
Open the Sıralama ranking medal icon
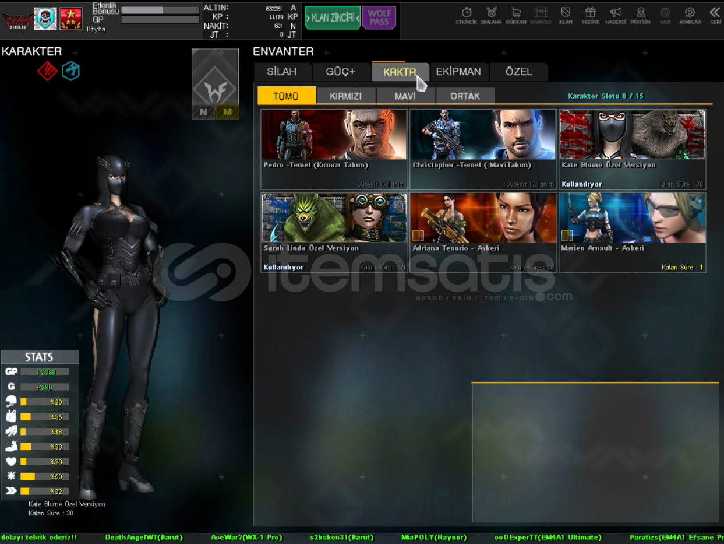pyautogui.click(x=492, y=15)
